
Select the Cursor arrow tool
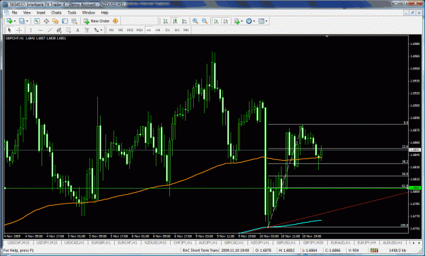(10, 30)
